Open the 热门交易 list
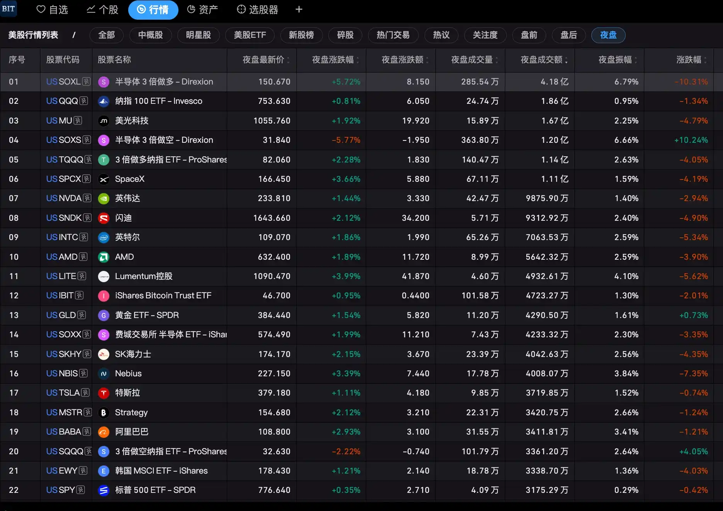723x511 pixels. (x=393, y=35)
